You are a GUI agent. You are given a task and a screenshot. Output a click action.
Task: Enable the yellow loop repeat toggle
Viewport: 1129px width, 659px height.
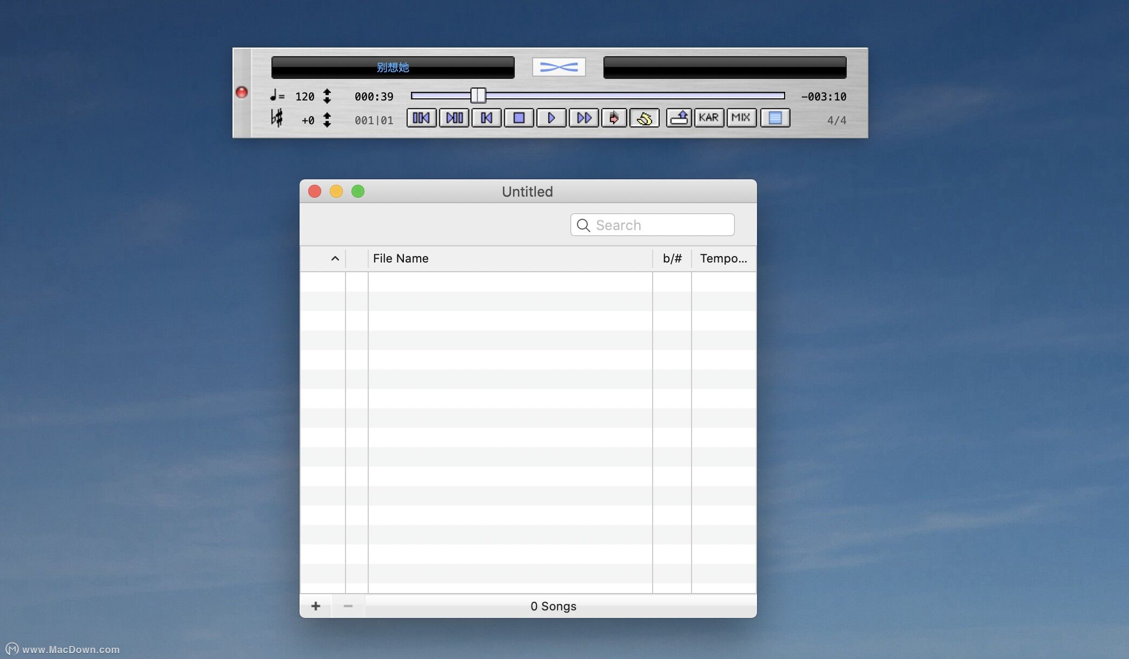(645, 118)
